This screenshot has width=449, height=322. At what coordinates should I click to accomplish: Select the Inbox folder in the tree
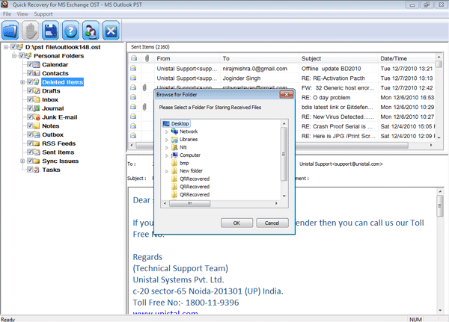click(50, 99)
